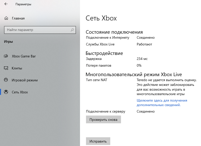Click the Состояние подключения heading
Image resolution: width=201 pixels, height=146 pixels.
(x=114, y=32)
